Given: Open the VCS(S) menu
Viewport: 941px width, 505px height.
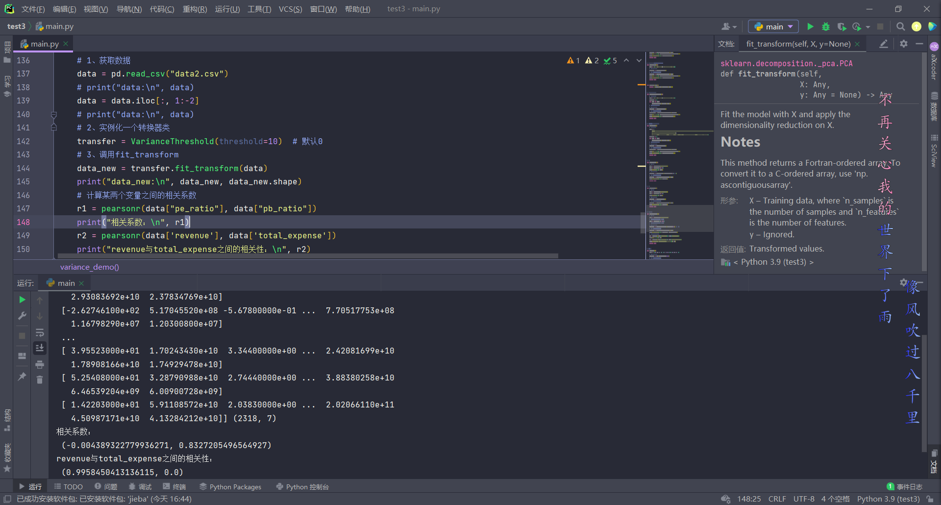Looking at the screenshot, I should [290, 9].
